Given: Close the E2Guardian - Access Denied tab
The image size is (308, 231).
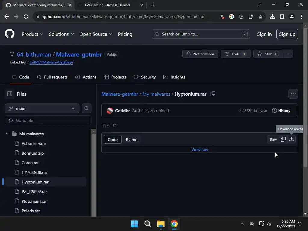Looking at the screenshot, I should 142,5.
